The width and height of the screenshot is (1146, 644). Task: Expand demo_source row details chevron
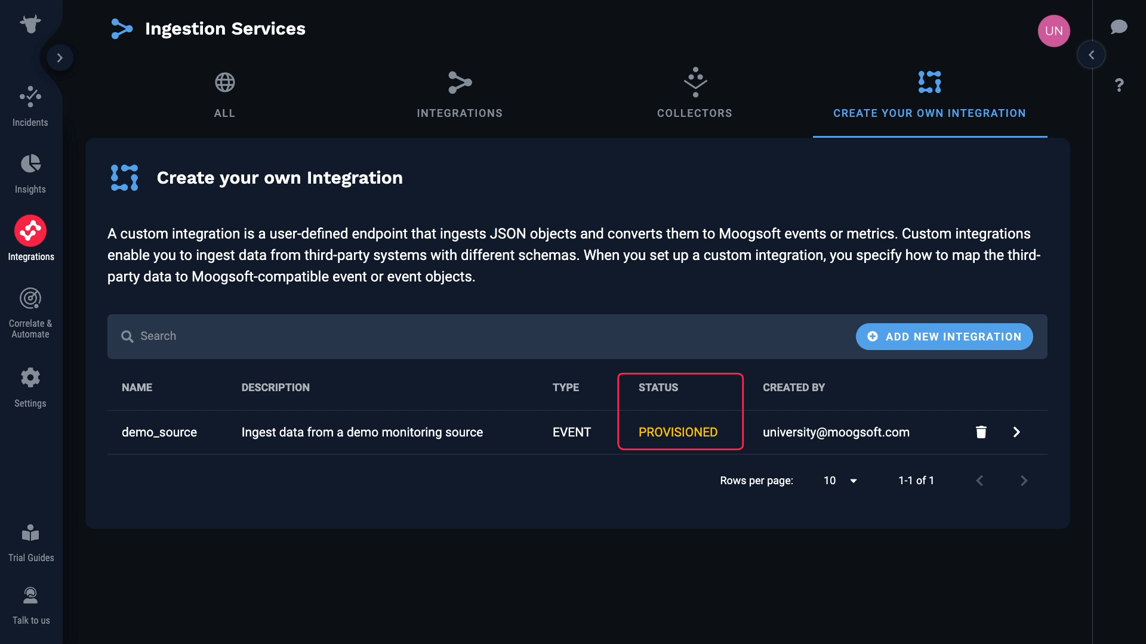[x=1016, y=432]
